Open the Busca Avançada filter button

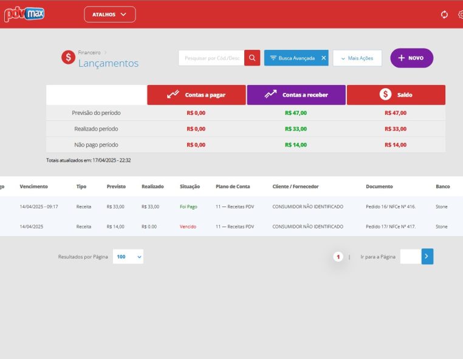292,58
